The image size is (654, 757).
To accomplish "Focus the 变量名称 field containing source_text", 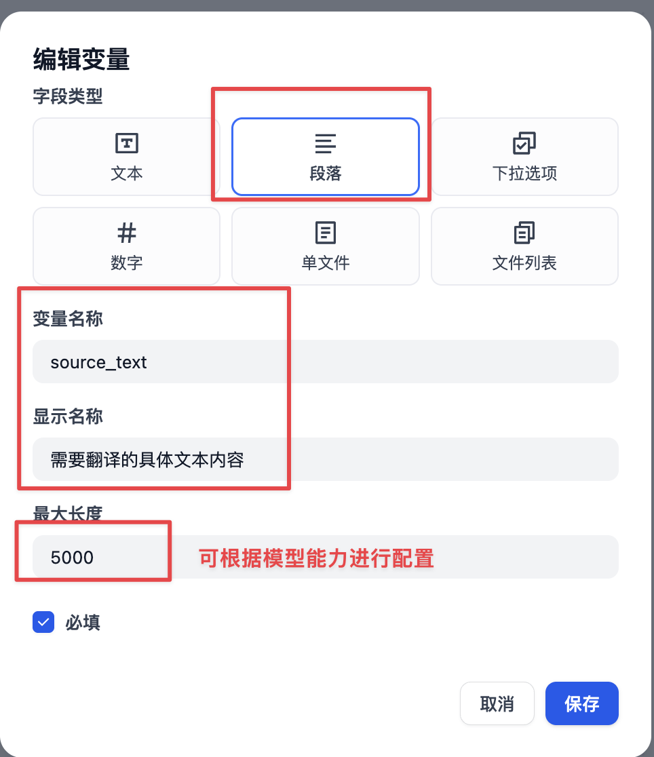I will pyautogui.click(x=326, y=362).
